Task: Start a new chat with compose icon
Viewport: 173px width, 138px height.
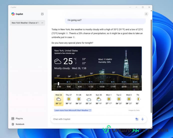Action: (42, 14)
